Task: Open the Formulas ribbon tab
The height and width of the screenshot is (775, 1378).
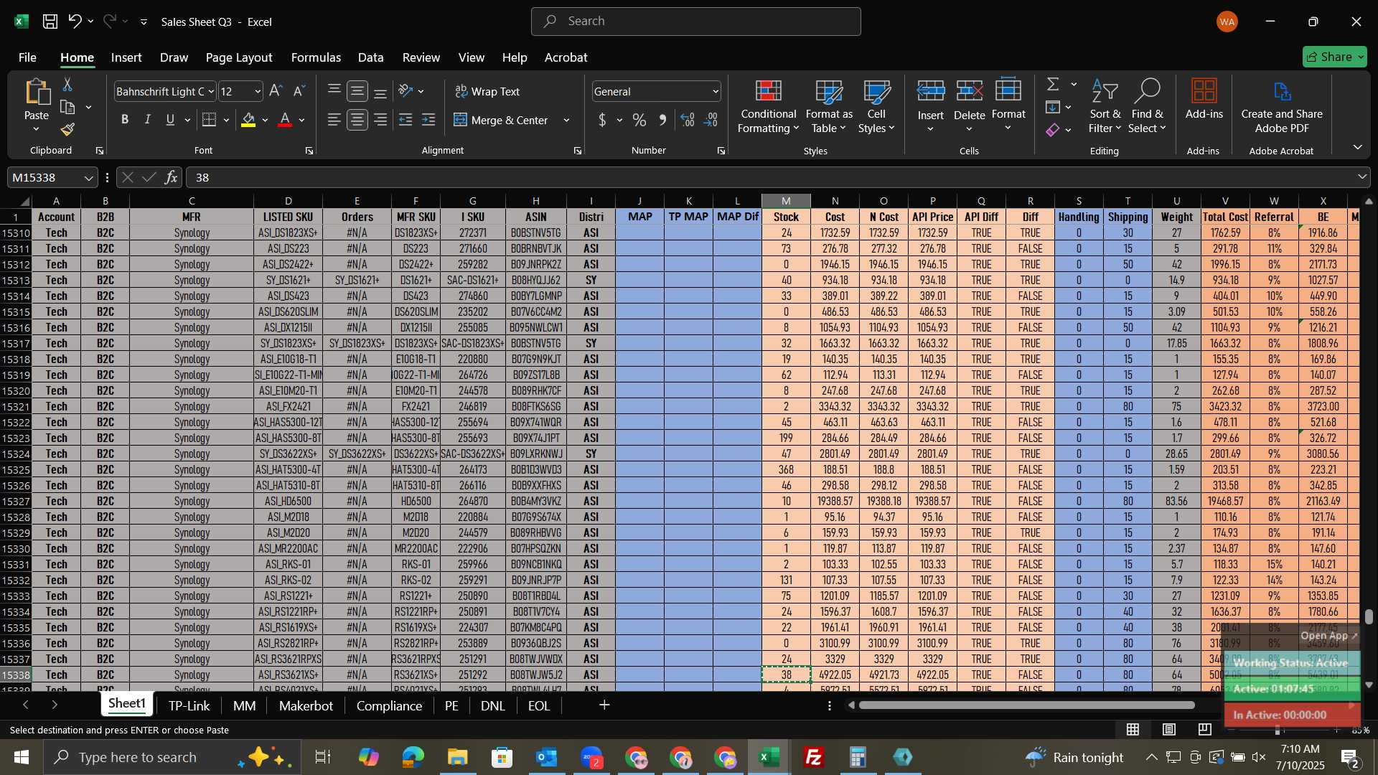Action: coord(316,57)
